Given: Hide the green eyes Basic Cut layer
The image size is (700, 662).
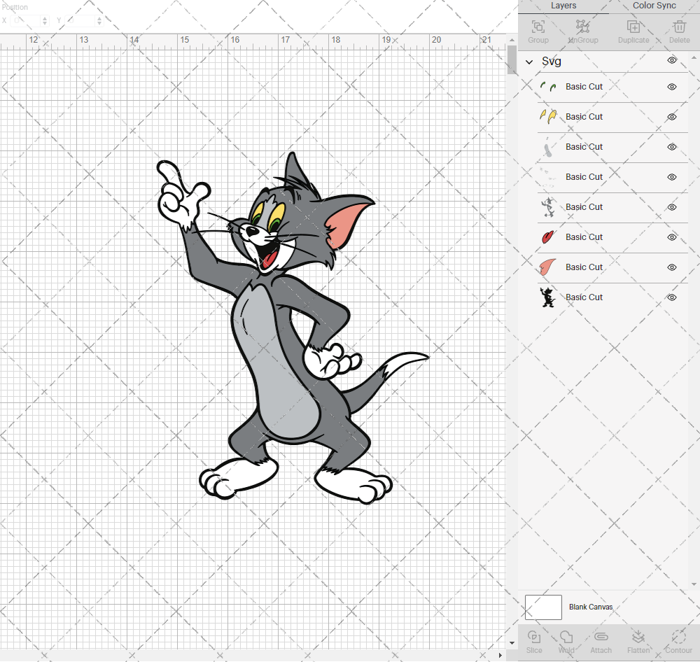Looking at the screenshot, I should 672,87.
